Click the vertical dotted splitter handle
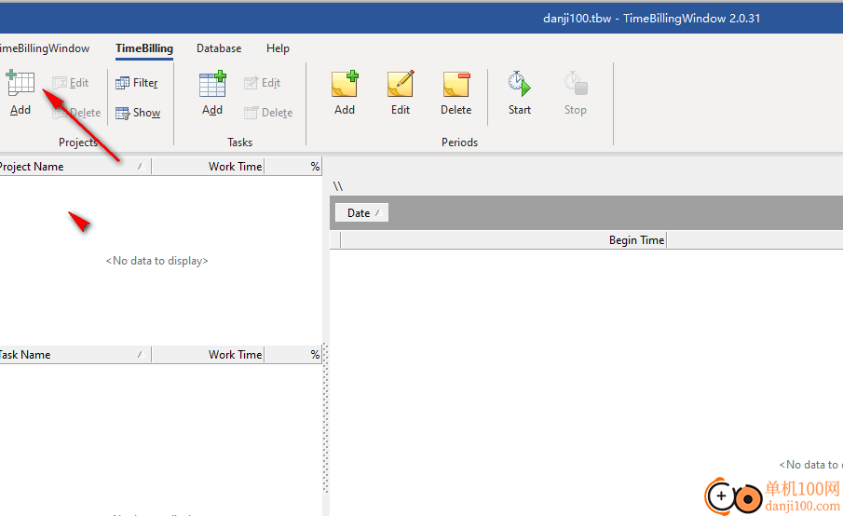The image size is (843, 516). click(325, 418)
